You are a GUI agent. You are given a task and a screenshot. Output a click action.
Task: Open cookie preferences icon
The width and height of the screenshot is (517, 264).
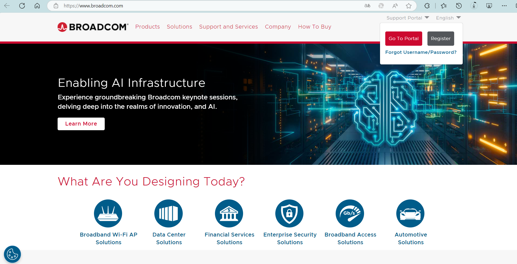click(12, 254)
